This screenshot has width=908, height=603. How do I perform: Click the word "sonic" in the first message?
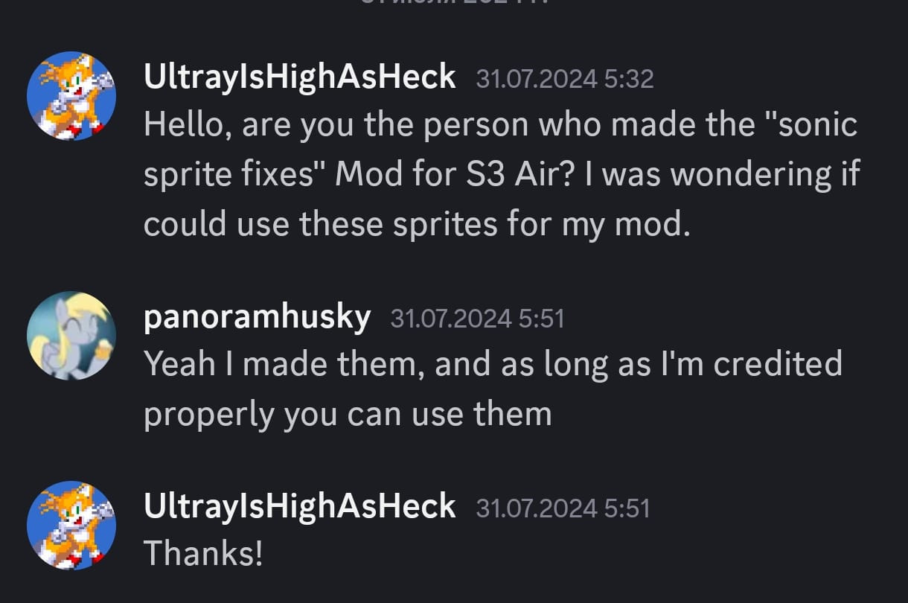click(817, 125)
